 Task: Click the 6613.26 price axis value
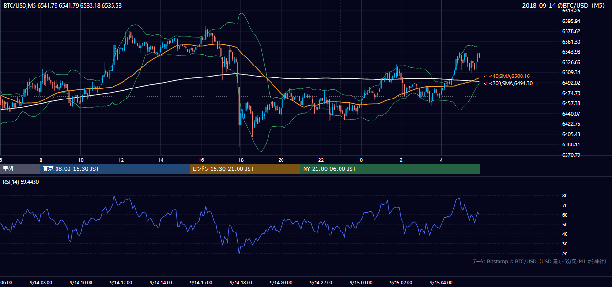(571, 11)
